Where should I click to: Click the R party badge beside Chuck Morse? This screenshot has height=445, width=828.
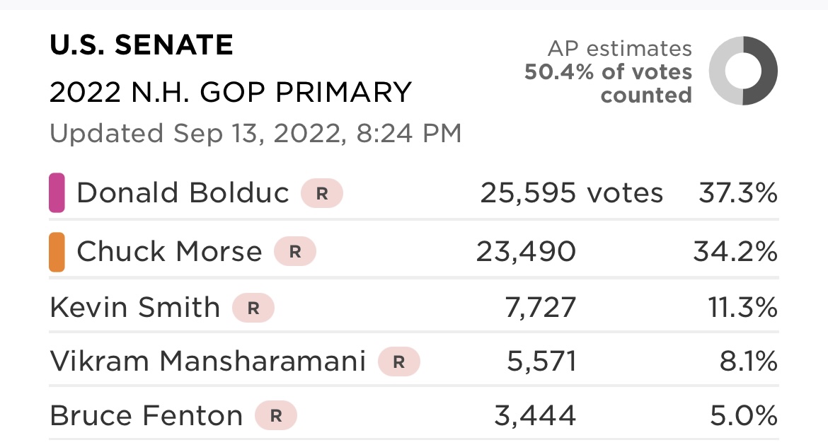point(294,251)
